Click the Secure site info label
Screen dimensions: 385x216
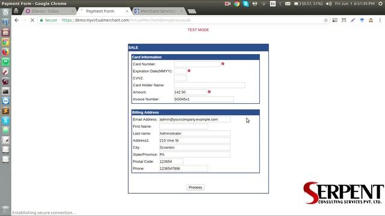49,20
